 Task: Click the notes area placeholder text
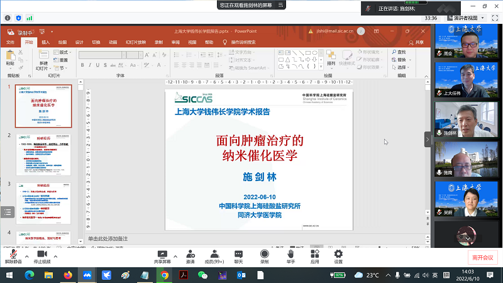coord(108,239)
